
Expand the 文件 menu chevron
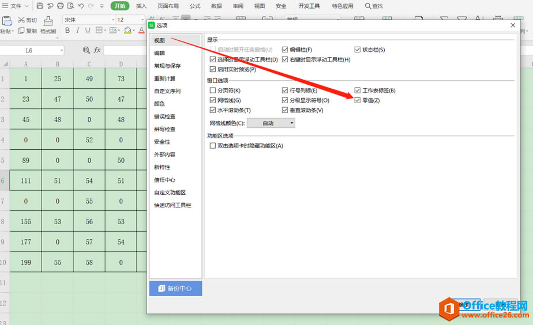[x=27, y=6]
